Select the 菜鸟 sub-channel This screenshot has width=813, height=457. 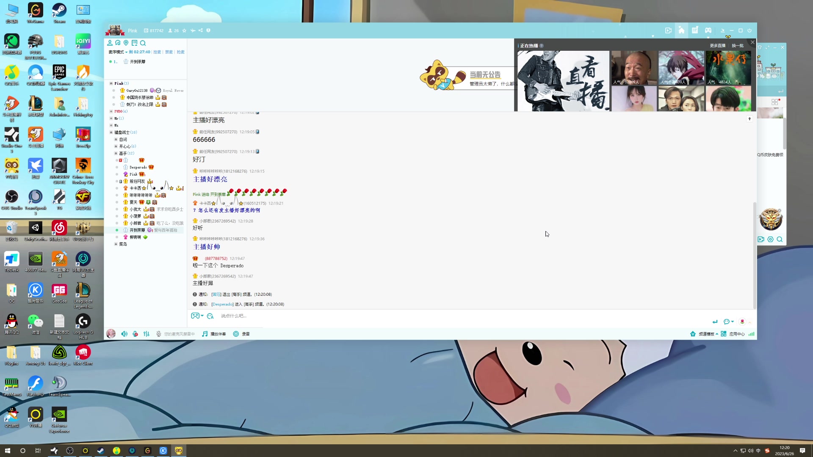point(123,244)
